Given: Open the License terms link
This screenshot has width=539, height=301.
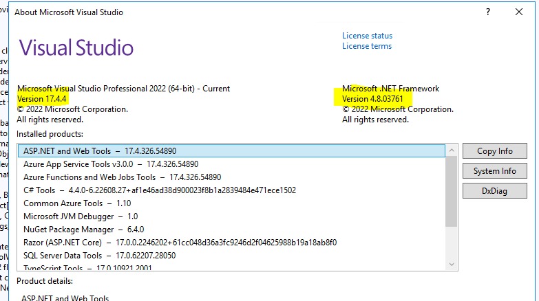Looking at the screenshot, I should click(366, 46).
